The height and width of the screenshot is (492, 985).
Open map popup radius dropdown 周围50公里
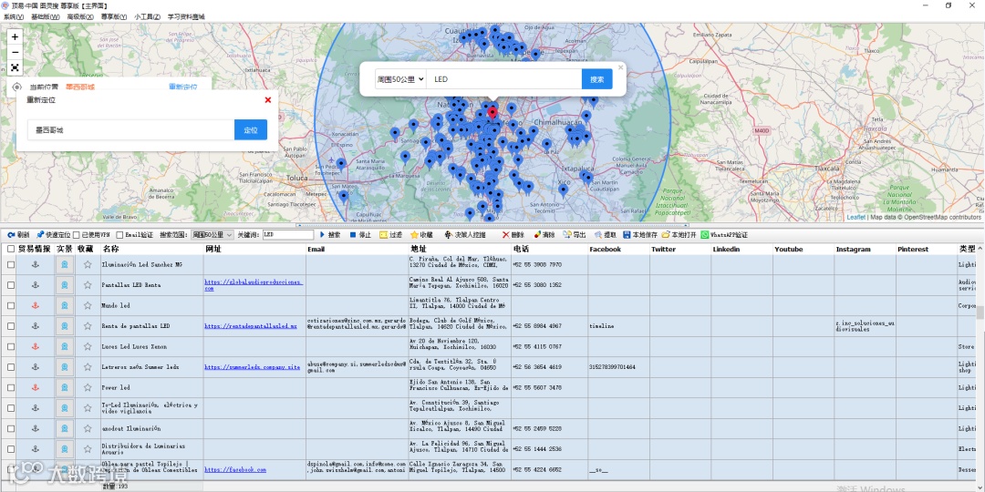[400, 79]
